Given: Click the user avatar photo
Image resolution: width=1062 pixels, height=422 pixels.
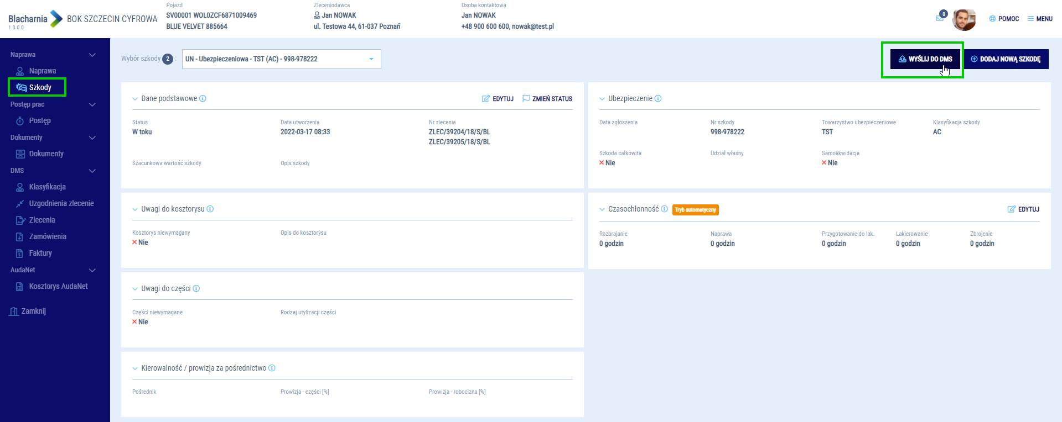Looking at the screenshot, I should [963, 19].
